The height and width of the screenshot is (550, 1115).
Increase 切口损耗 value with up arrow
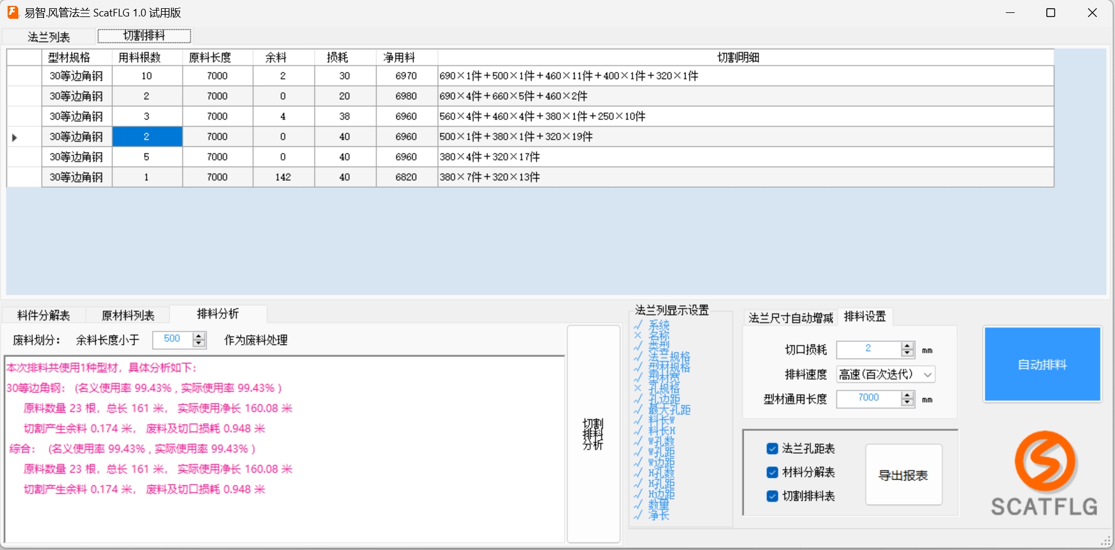coord(908,346)
